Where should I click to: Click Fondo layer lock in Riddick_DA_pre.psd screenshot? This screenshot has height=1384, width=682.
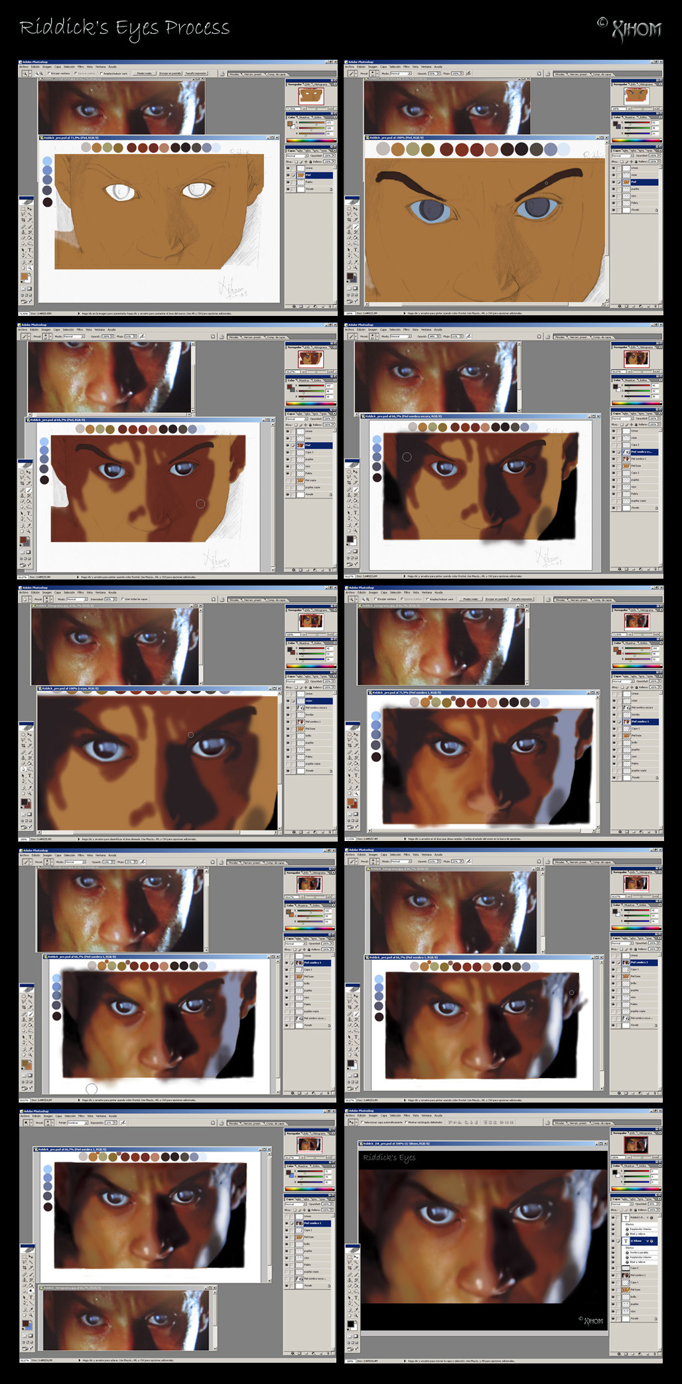pyautogui.click(x=657, y=1318)
